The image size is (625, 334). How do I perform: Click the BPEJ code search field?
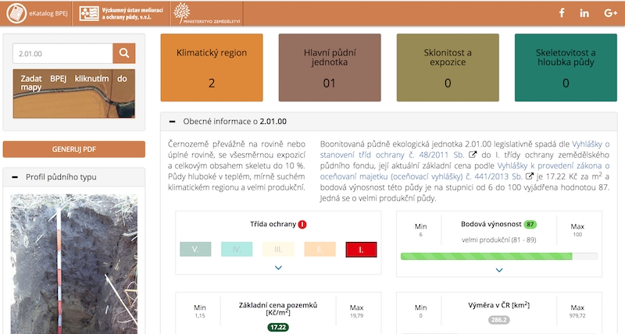tap(62, 54)
